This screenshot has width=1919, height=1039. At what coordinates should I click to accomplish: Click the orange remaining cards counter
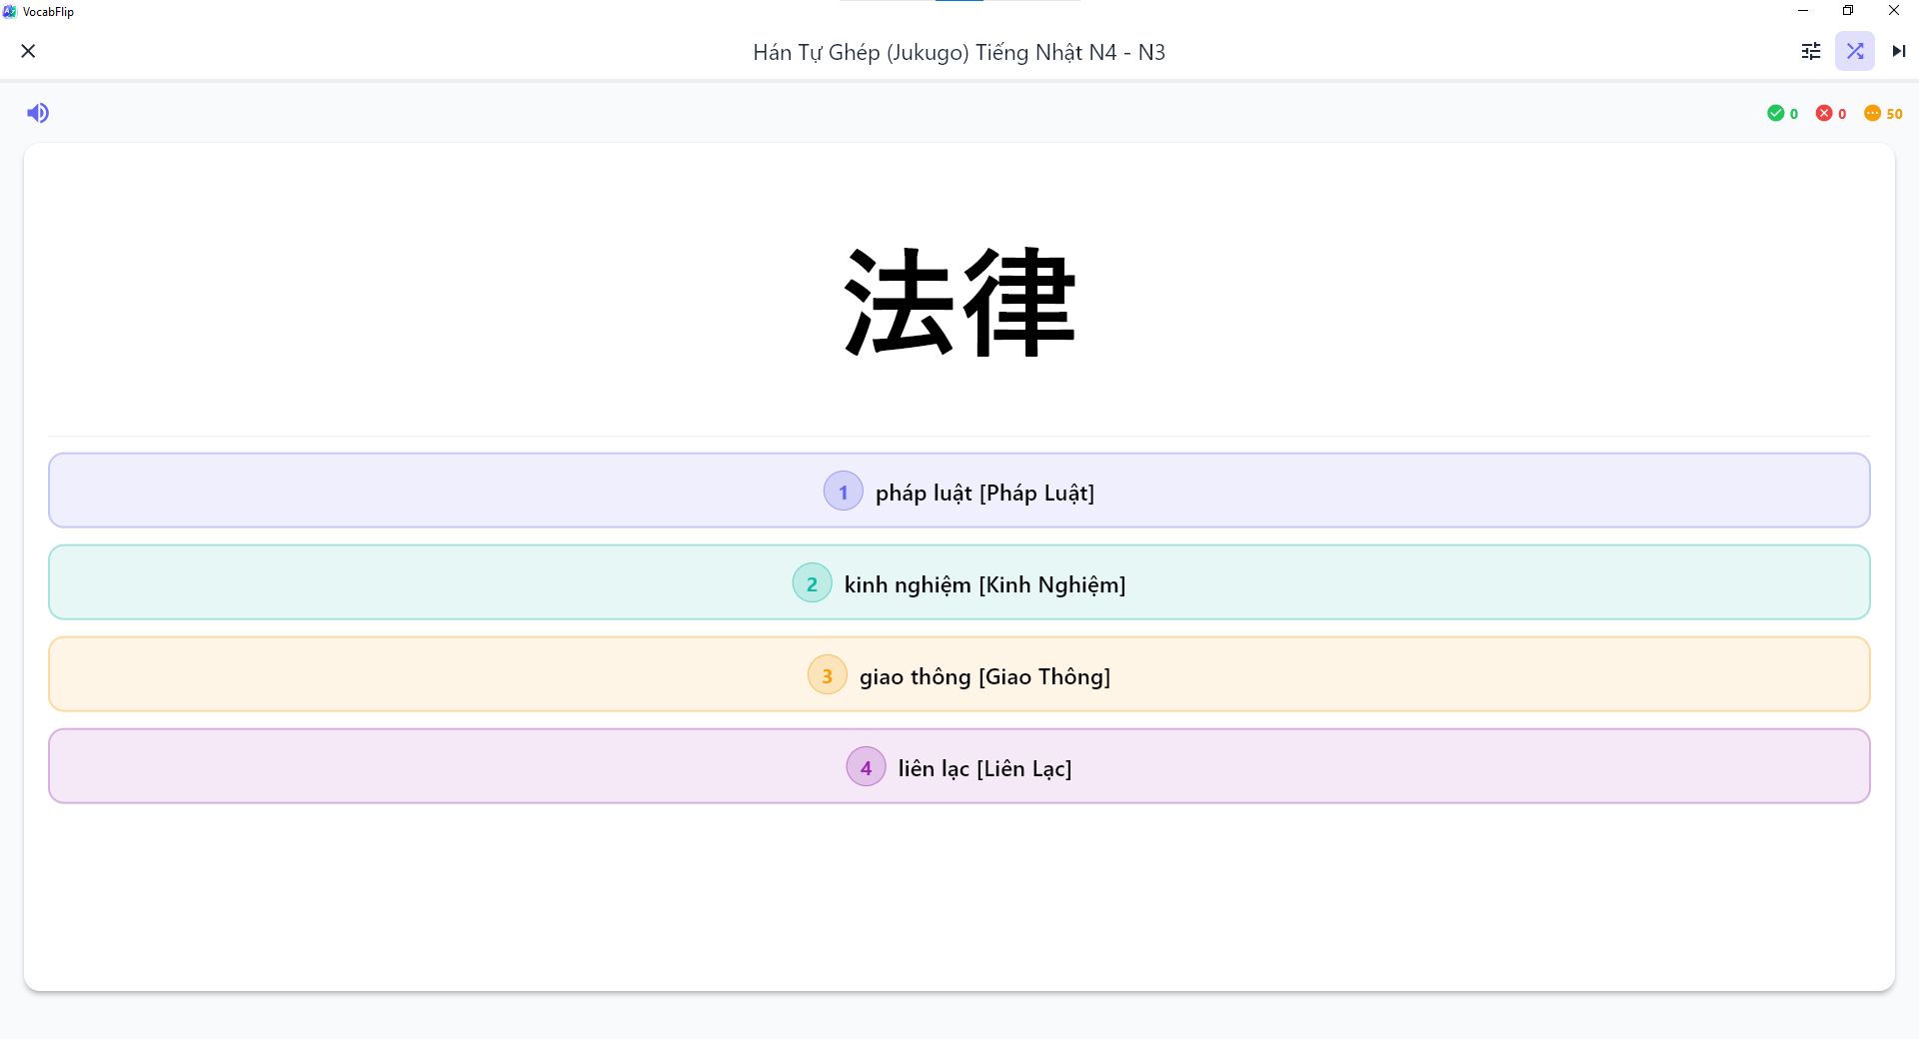1883,114
